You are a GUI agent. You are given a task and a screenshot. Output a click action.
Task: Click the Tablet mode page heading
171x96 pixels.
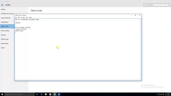coord(36,11)
